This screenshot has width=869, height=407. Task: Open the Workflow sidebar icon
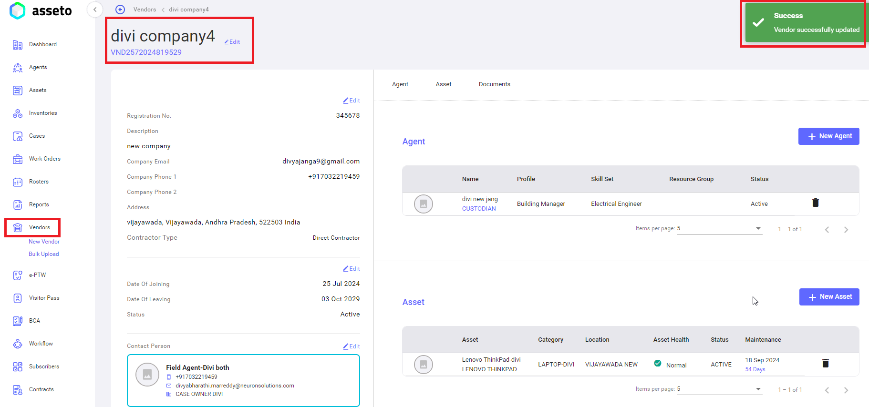coord(18,344)
